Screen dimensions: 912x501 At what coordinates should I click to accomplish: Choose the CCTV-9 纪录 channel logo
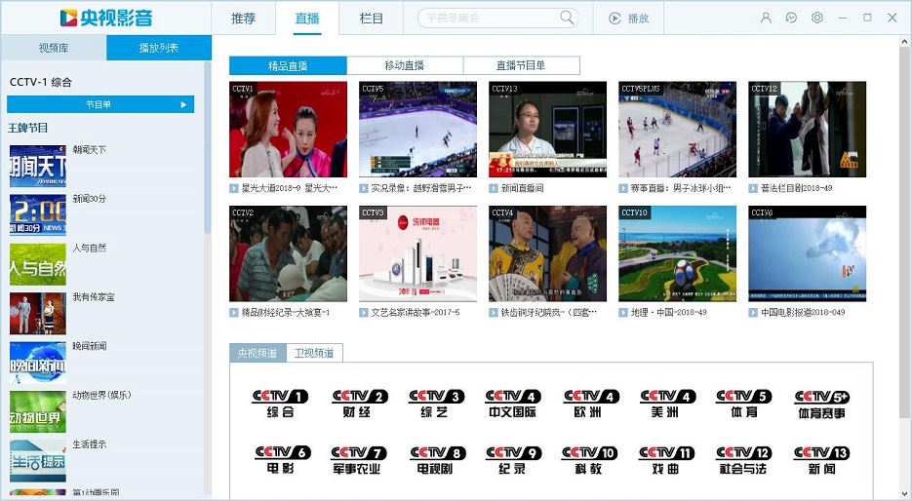coord(513,460)
